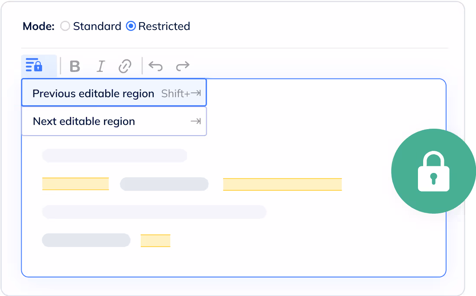Click the Standard mode label text

click(97, 26)
